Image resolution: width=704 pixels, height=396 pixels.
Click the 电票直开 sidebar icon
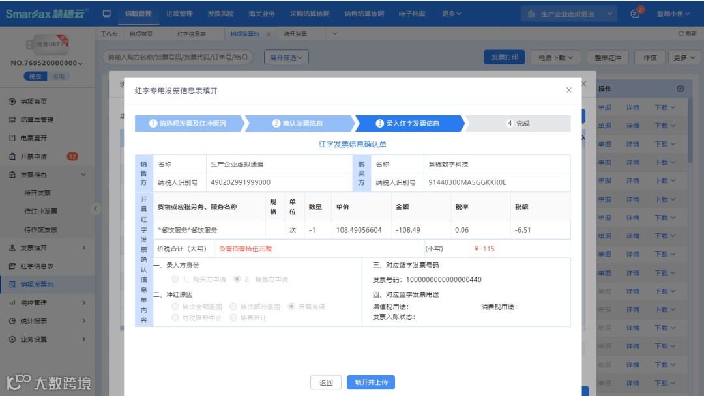pyautogui.click(x=12, y=138)
